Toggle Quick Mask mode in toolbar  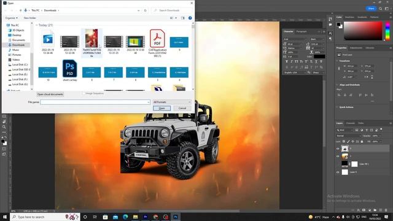(4, 149)
